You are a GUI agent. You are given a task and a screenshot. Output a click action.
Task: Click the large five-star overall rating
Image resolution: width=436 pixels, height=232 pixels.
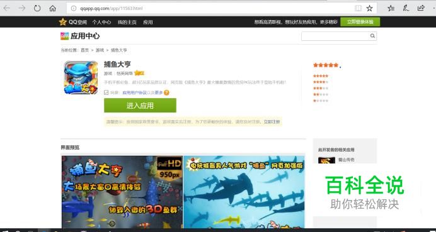click(x=326, y=65)
